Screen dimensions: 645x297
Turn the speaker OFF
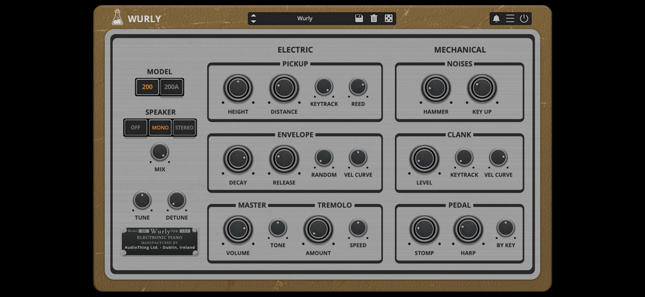(136, 128)
